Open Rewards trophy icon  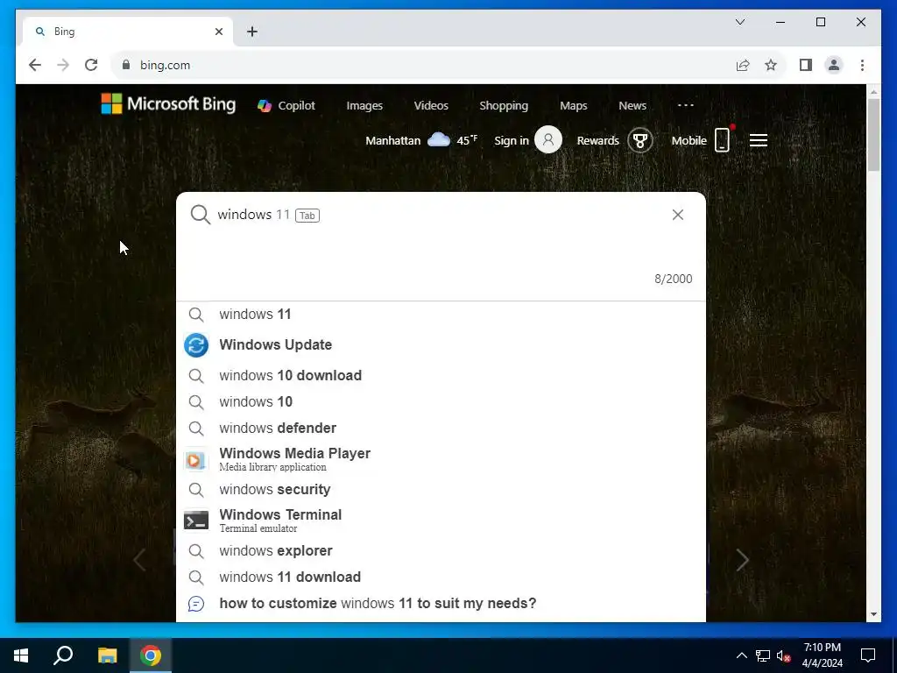639,140
